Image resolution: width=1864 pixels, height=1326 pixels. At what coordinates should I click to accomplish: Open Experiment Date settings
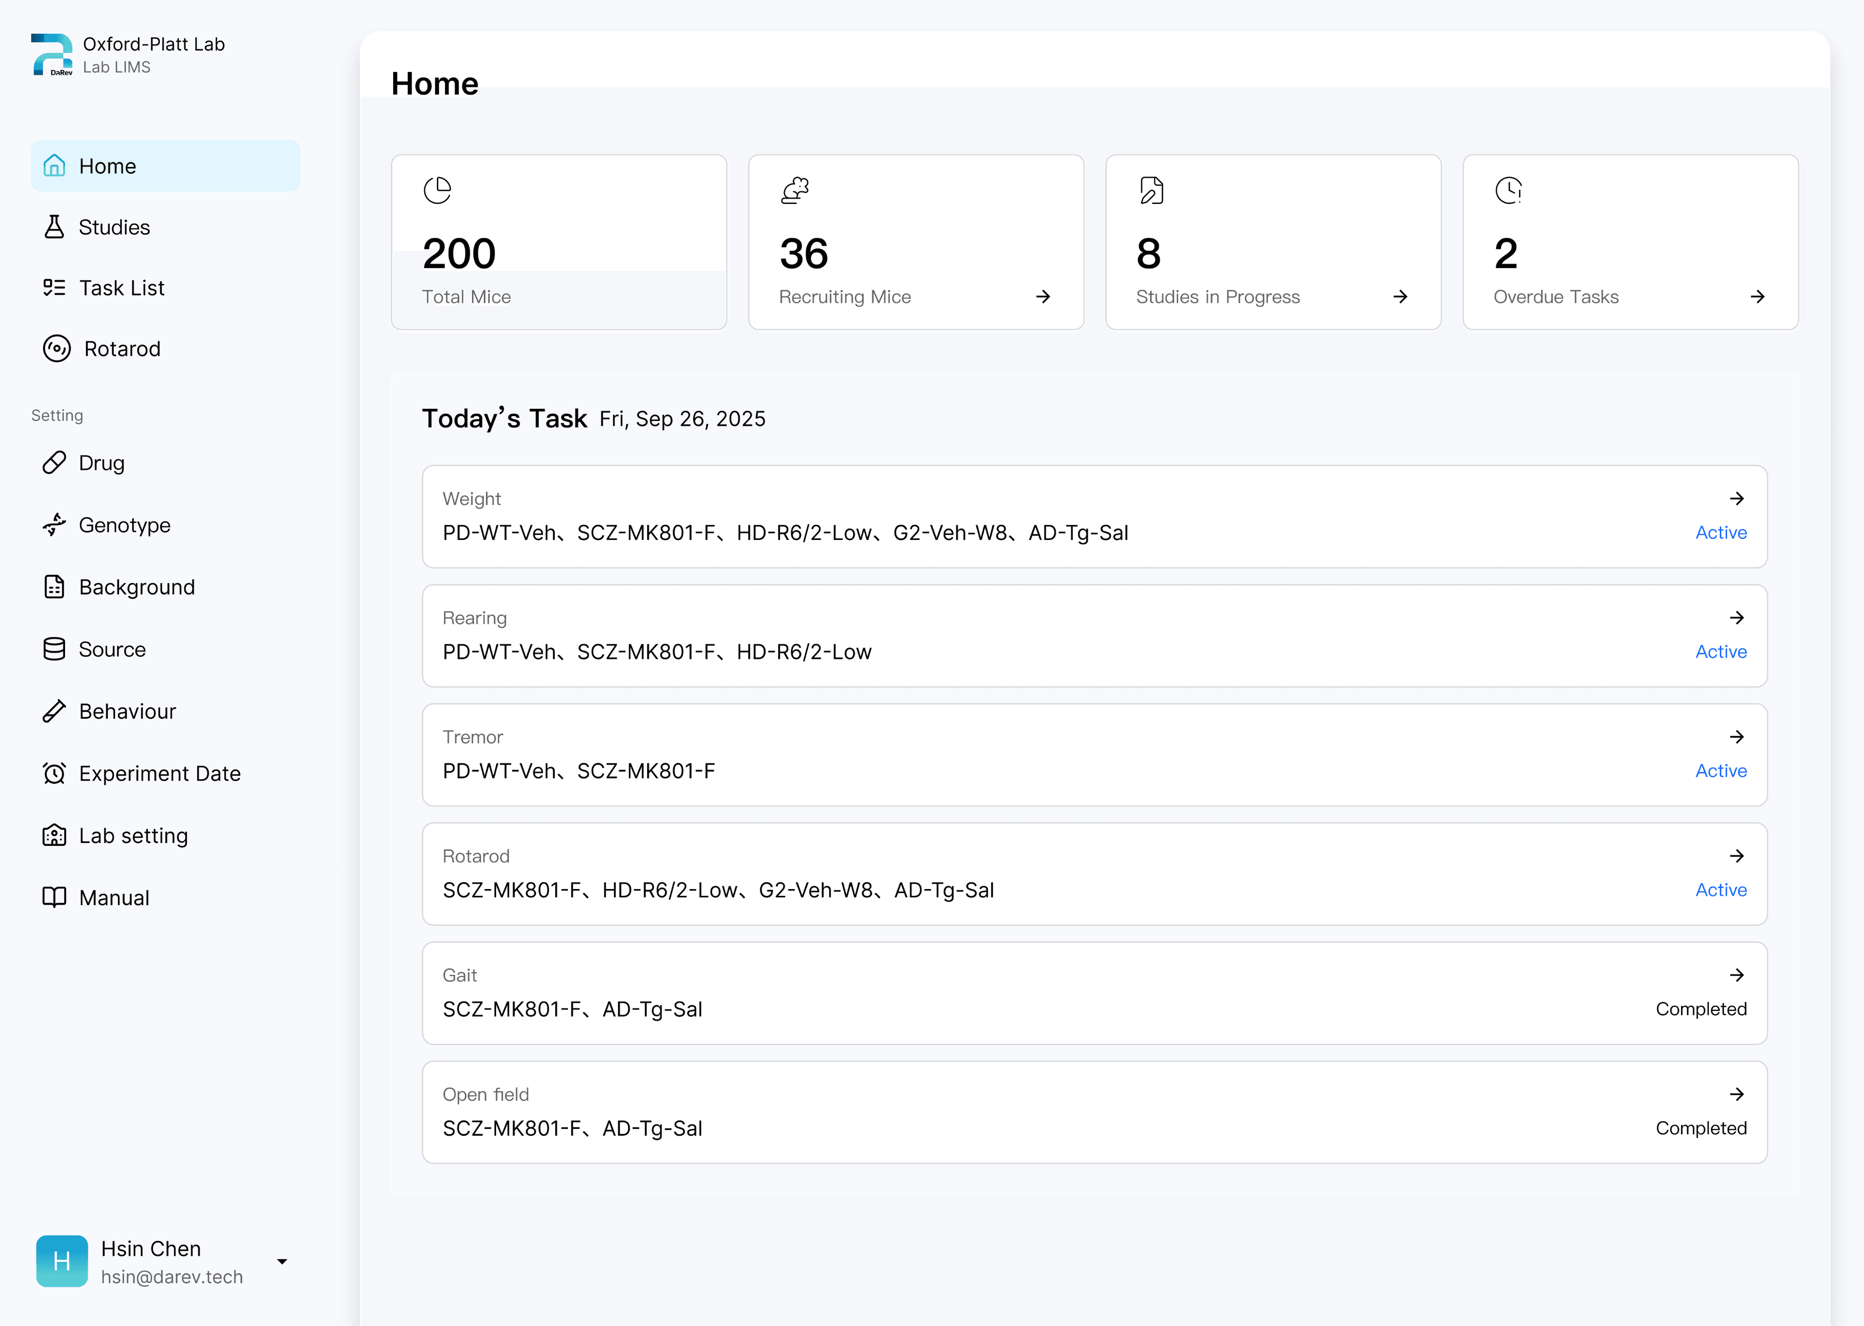click(166, 773)
